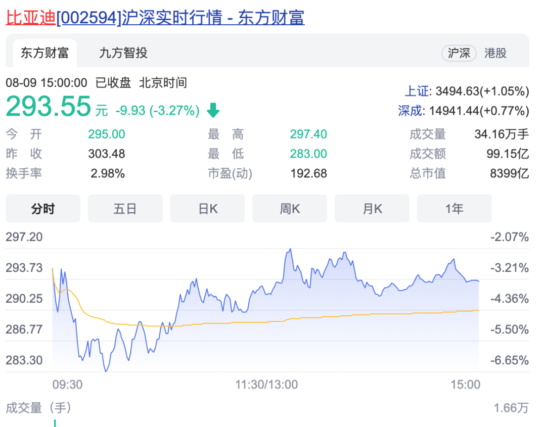Click the 市盈(动) value 192.68

coord(308,173)
